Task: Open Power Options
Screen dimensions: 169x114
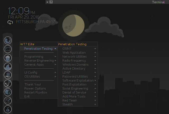Action: [39, 88]
